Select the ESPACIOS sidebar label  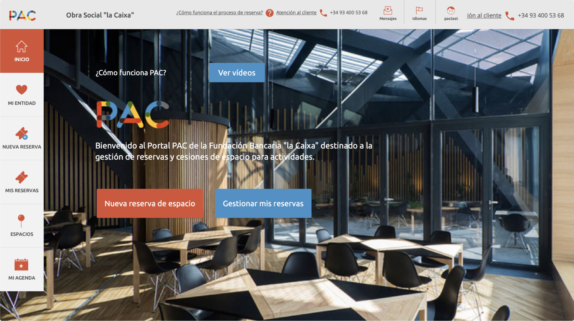(22, 234)
